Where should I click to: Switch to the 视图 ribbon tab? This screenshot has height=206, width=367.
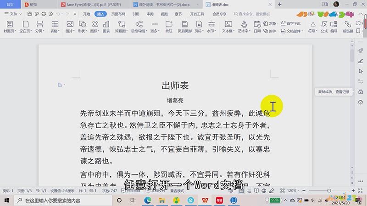[164, 14]
